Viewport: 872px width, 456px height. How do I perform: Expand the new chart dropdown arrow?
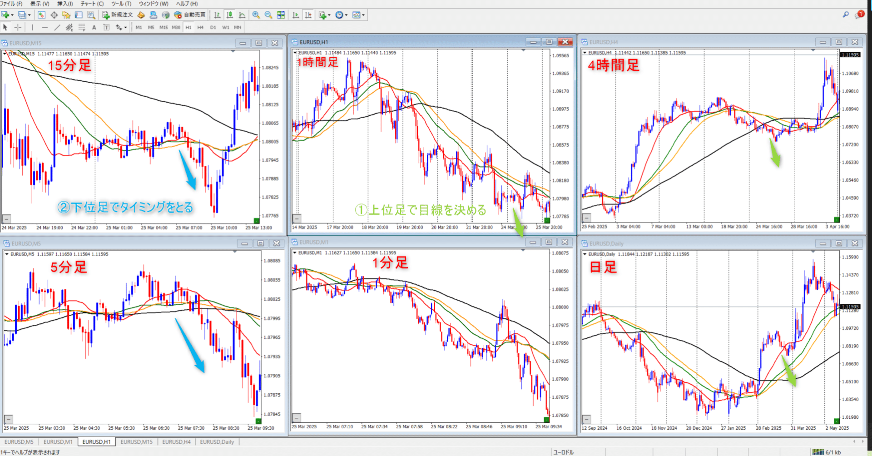point(12,15)
